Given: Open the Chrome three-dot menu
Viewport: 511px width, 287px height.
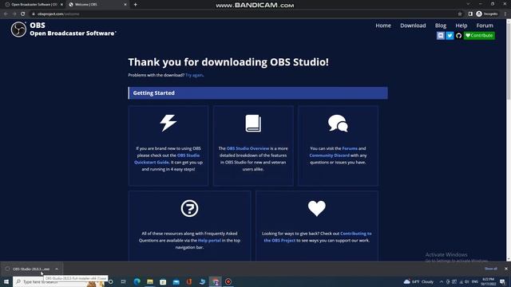Looking at the screenshot, I should (x=505, y=14).
